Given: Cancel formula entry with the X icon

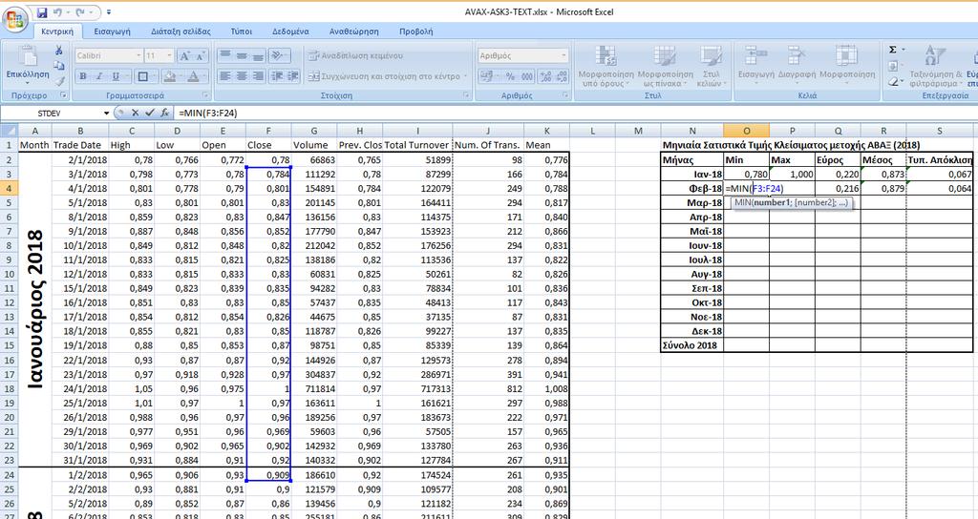Looking at the screenshot, I should click(x=135, y=113).
